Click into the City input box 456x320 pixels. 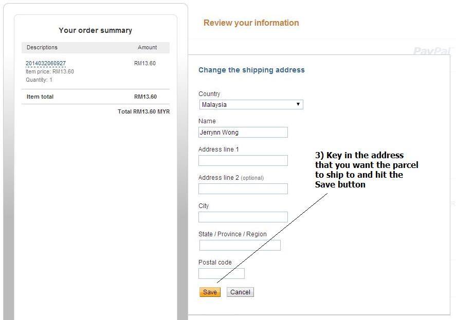pos(243,217)
